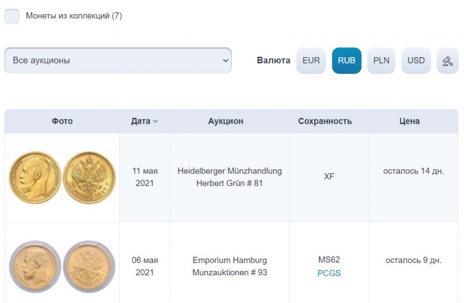464x303 pixels.
Task: Click the 'Цена' column header
Action: pos(409,122)
